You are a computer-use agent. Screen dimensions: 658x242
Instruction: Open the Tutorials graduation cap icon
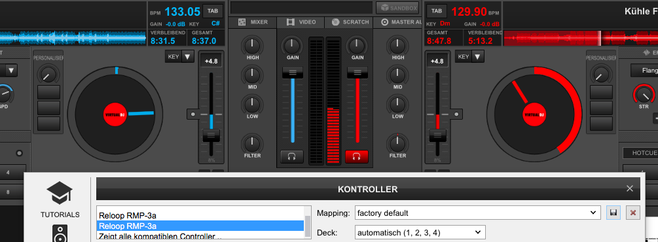coord(60,193)
